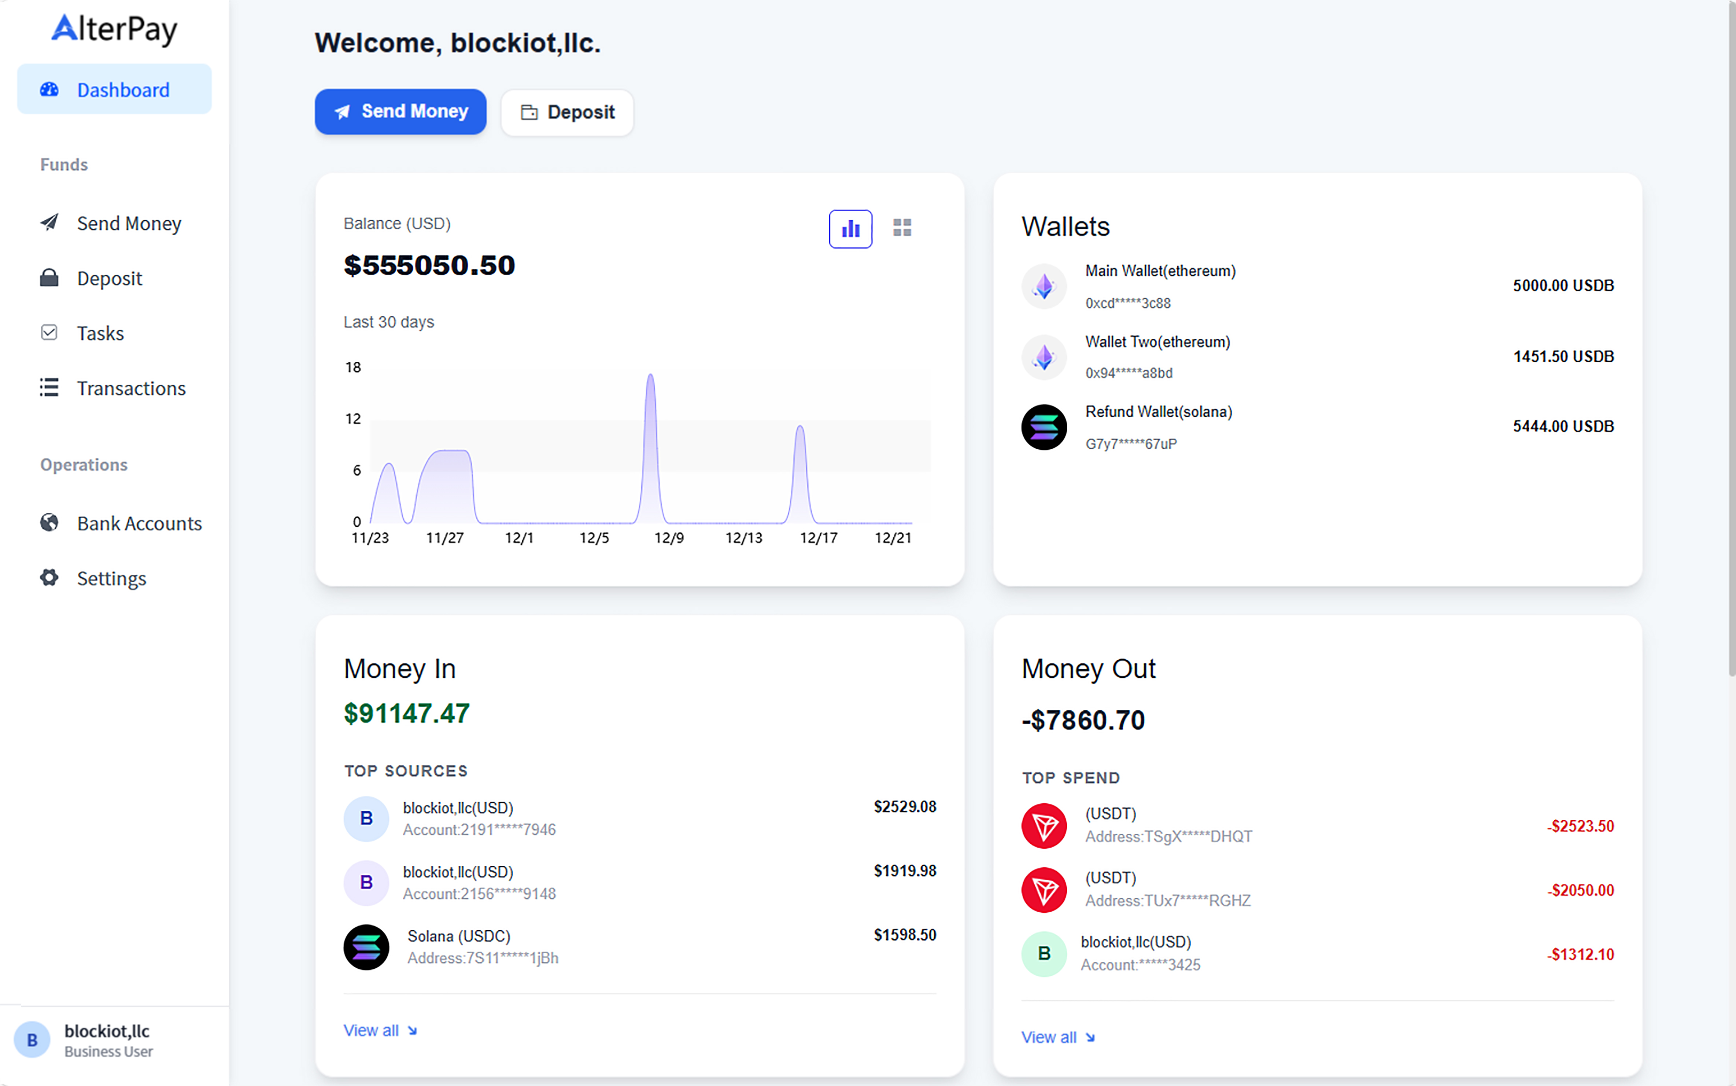
Task: Open Transactions in the sidebar
Action: pos(131,388)
